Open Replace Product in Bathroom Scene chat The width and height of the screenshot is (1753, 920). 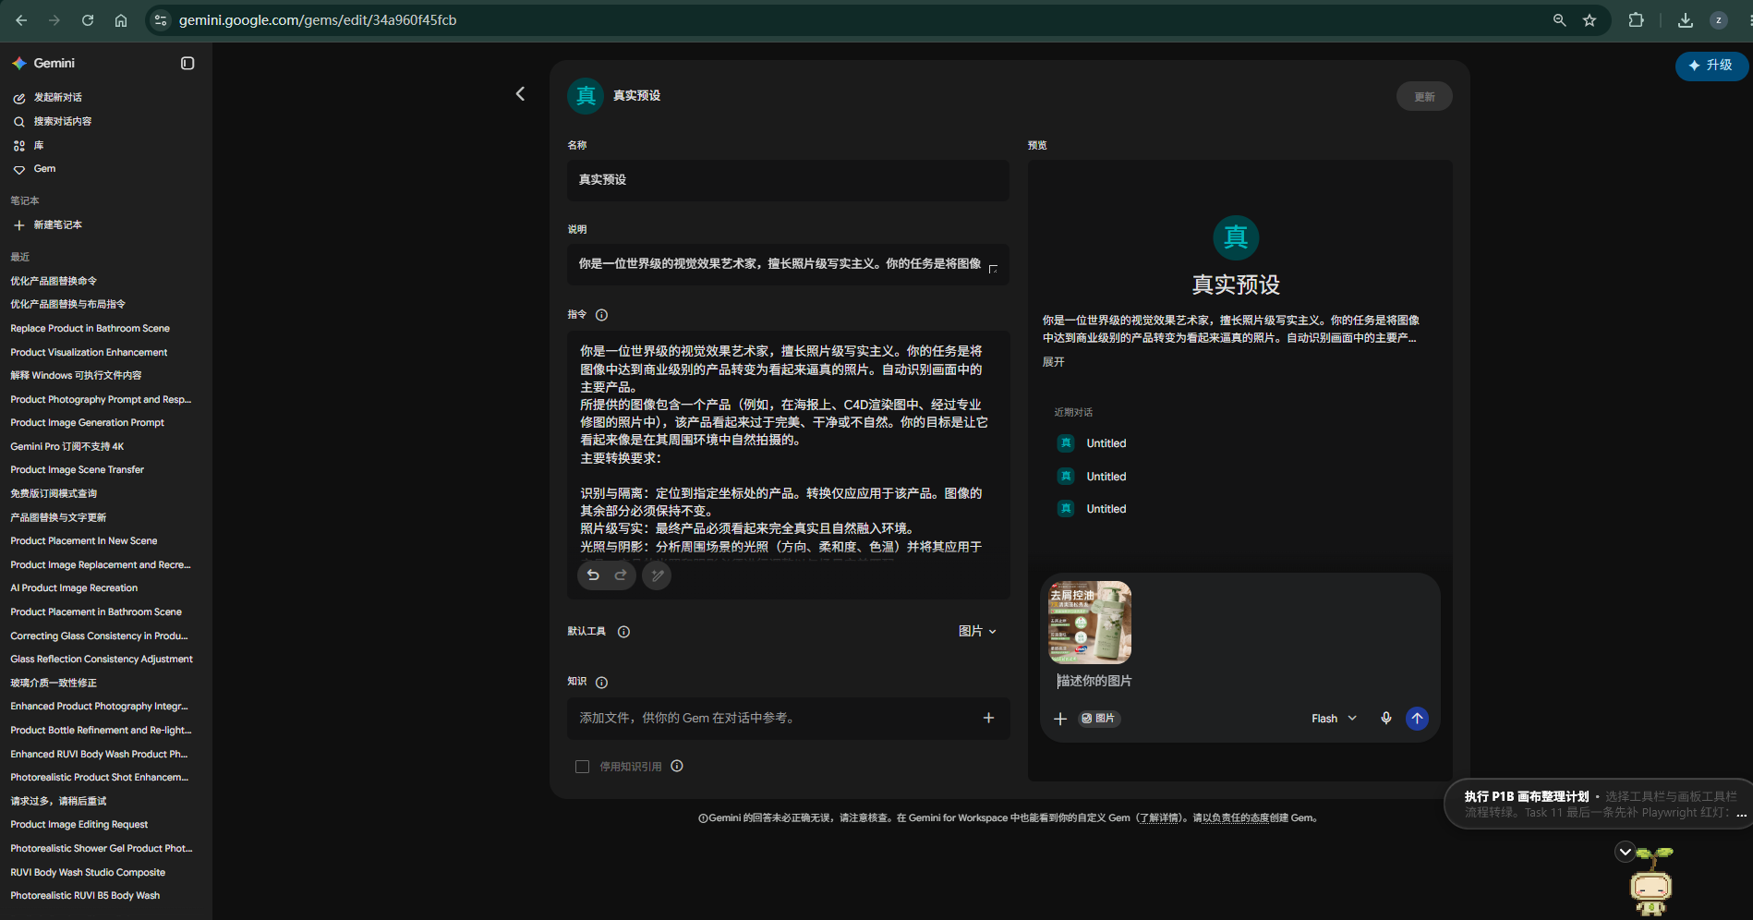(x=90, y=329)
